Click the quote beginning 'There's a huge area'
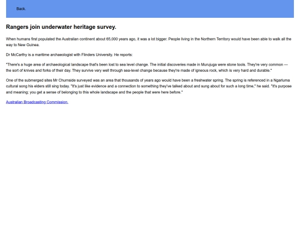Viewport: 300px width, 225px height. point(147,68)
